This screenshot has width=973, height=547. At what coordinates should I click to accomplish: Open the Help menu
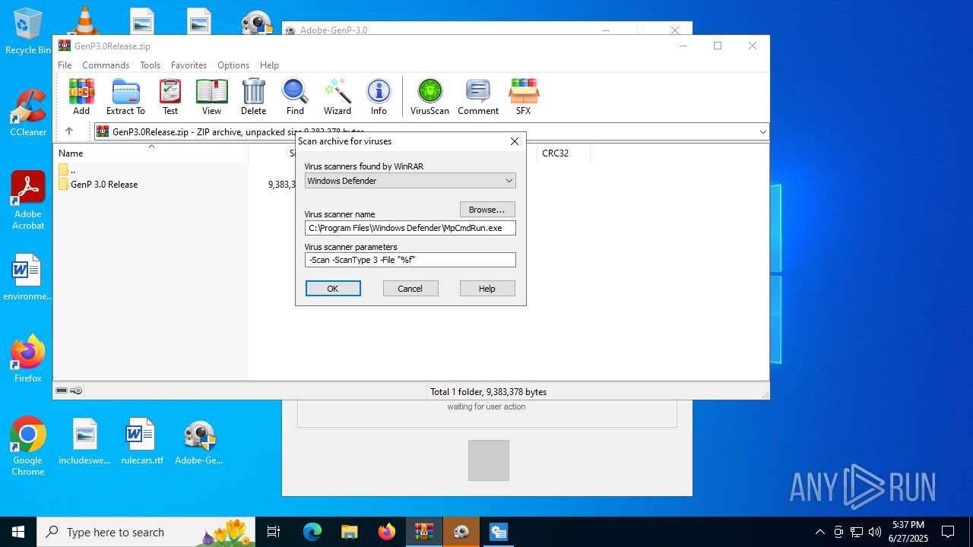coord(269,65)
